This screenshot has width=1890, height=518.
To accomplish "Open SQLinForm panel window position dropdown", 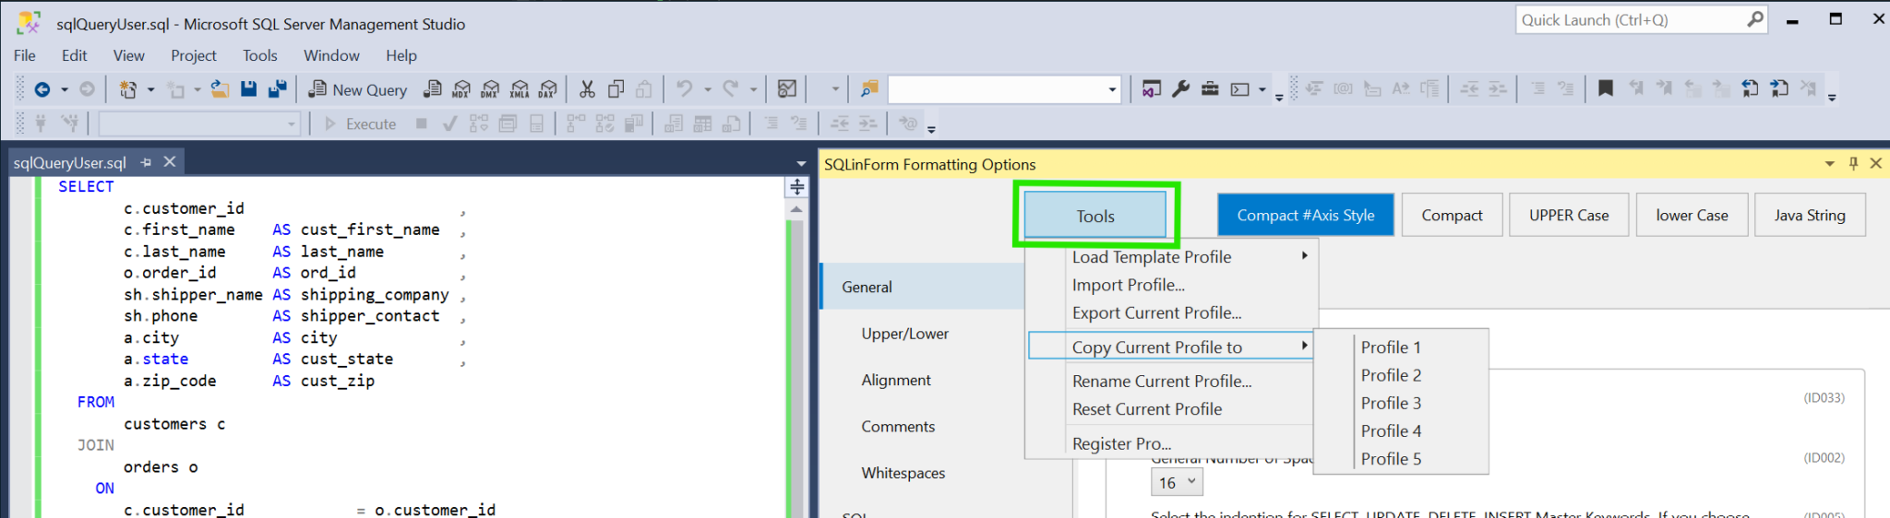I will (1830, 163).
